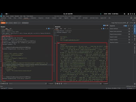Open help icon next to HTTP/1
136x102 pixels.
tap(135, 23)
